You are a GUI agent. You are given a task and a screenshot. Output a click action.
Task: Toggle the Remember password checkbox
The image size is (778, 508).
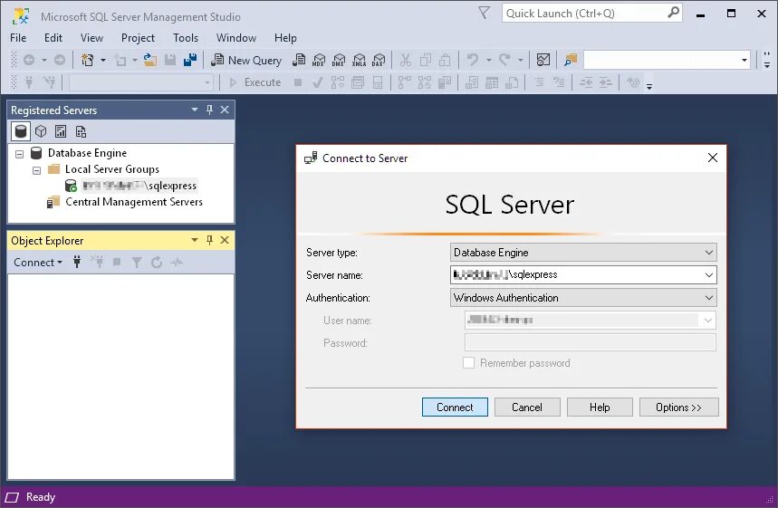point(468,362)
